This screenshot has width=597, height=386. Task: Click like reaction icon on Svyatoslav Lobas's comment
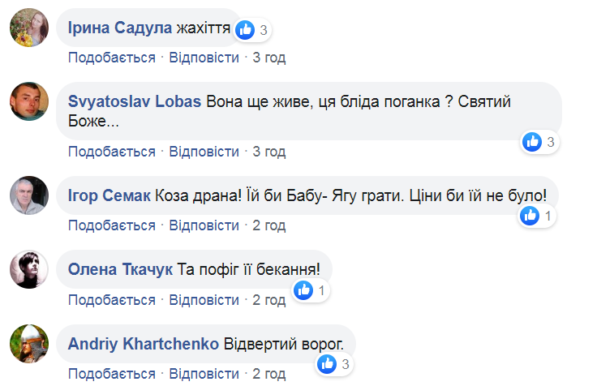tap(532, 142)
